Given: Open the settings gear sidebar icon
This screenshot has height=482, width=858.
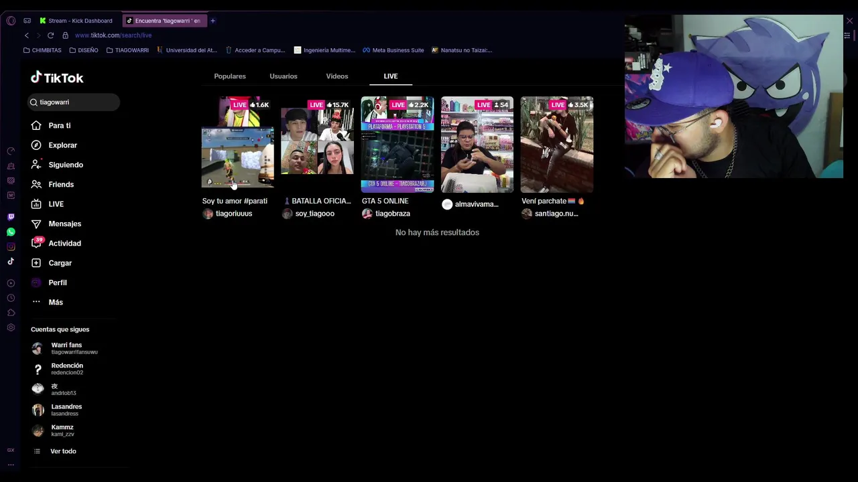Looking at the screenshot, I should [x=11, y=327].
